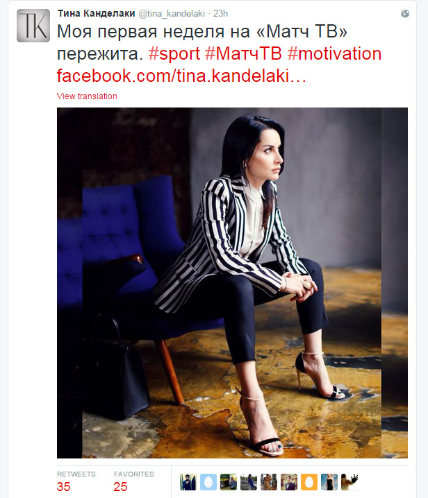Follow the facebook.com/tina.kandelaki link
The width and height of the screenshot is (428, 498).
tap(181, 76)
